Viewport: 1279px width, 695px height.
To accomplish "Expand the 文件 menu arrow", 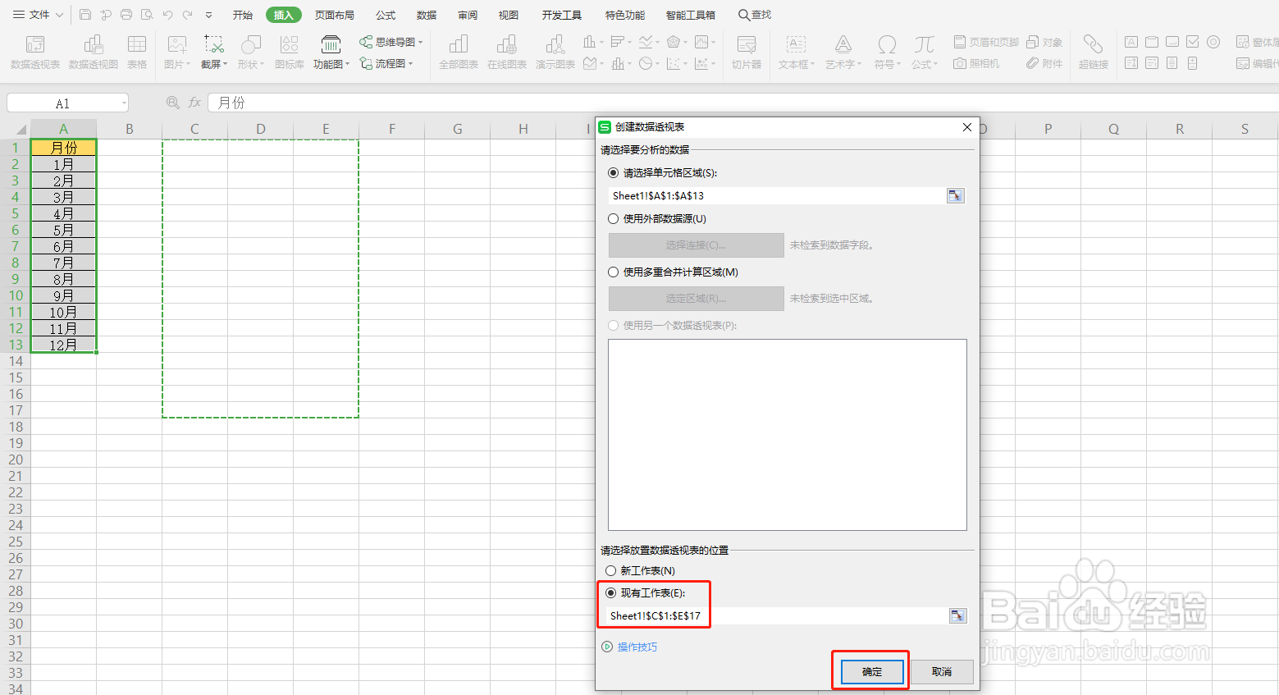I will (x=59, y=15).
